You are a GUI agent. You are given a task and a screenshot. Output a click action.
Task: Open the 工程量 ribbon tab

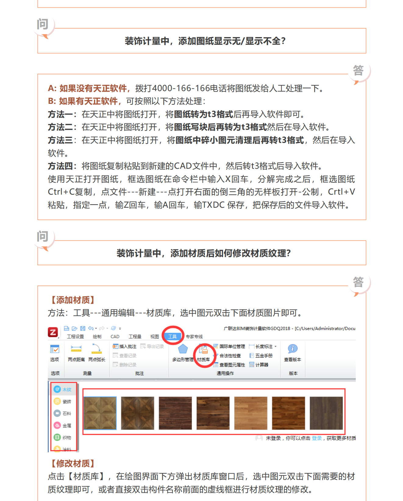[135, 337]
